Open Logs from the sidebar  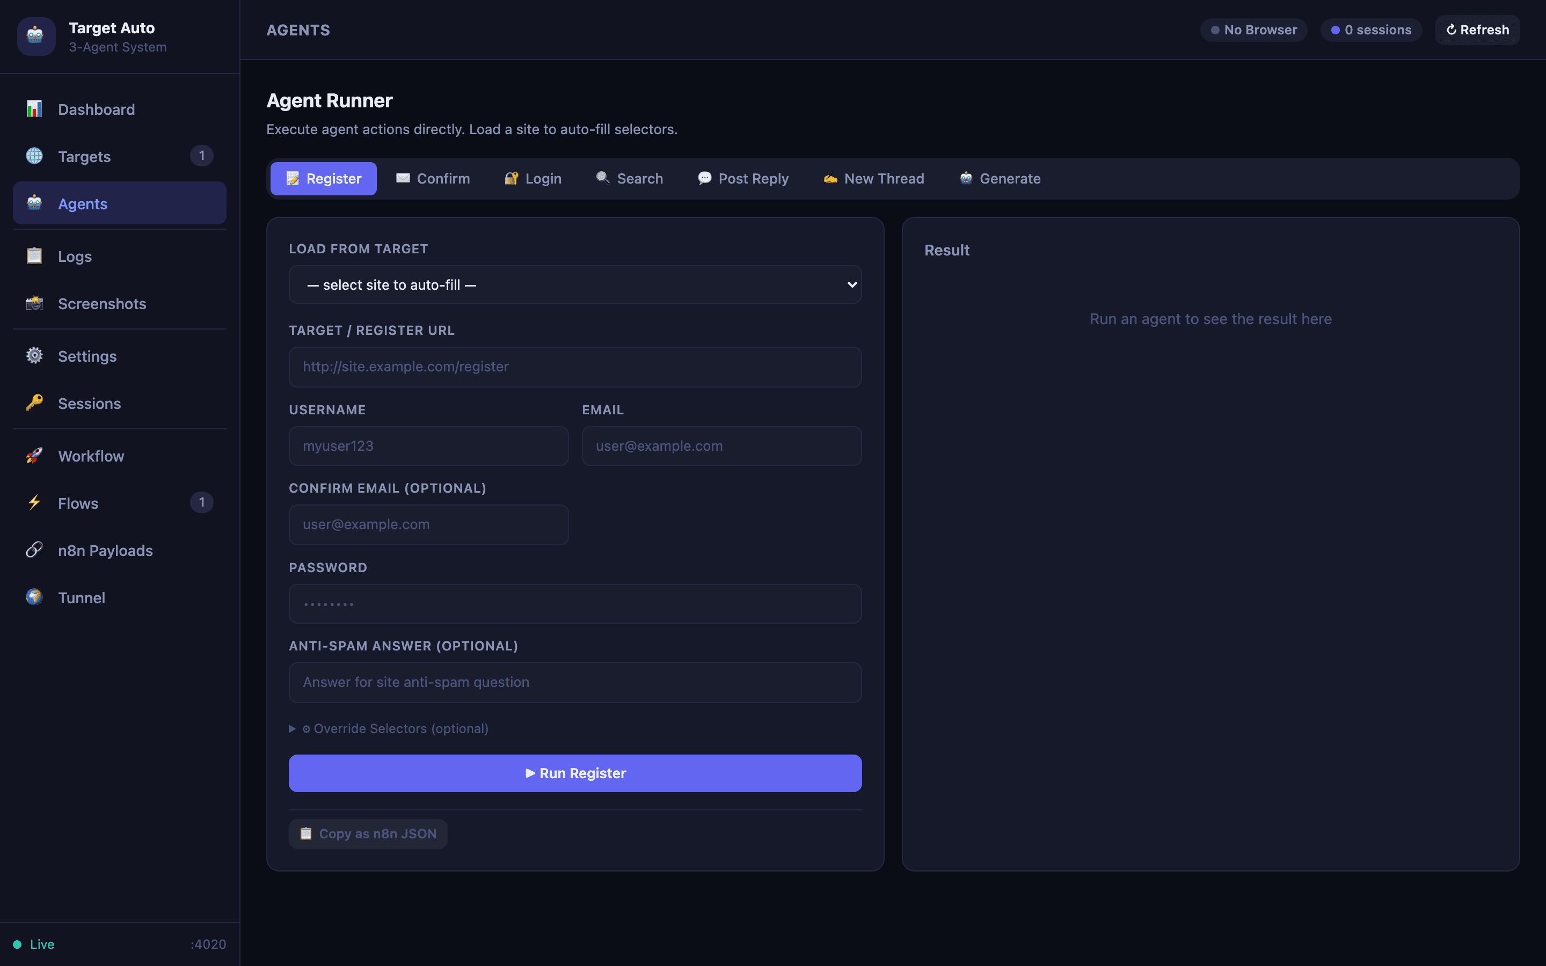tap(120, 256)
